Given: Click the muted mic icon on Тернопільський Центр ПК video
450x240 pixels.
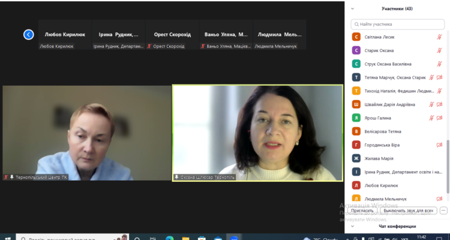Looking at the screenshot, I should coord(6,178).
